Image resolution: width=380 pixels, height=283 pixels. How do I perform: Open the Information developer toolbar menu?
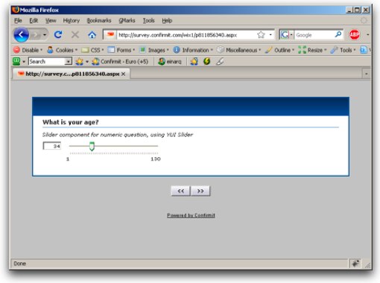coord(193,50)
